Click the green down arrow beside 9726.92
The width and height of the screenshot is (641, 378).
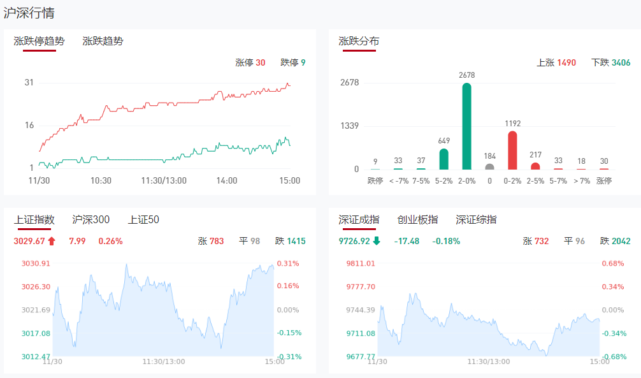pos(377,241)
